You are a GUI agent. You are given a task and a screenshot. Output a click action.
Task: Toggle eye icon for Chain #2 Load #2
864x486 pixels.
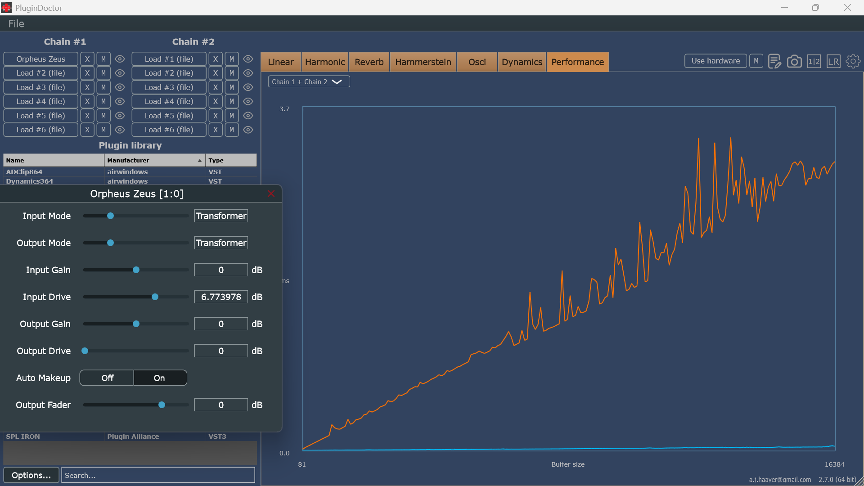pos(248,73)
